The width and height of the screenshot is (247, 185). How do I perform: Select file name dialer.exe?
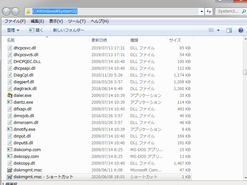point(22,95)
